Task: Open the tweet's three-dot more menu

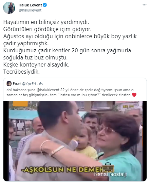Action: pyautogui.click(x=145, y=5)
